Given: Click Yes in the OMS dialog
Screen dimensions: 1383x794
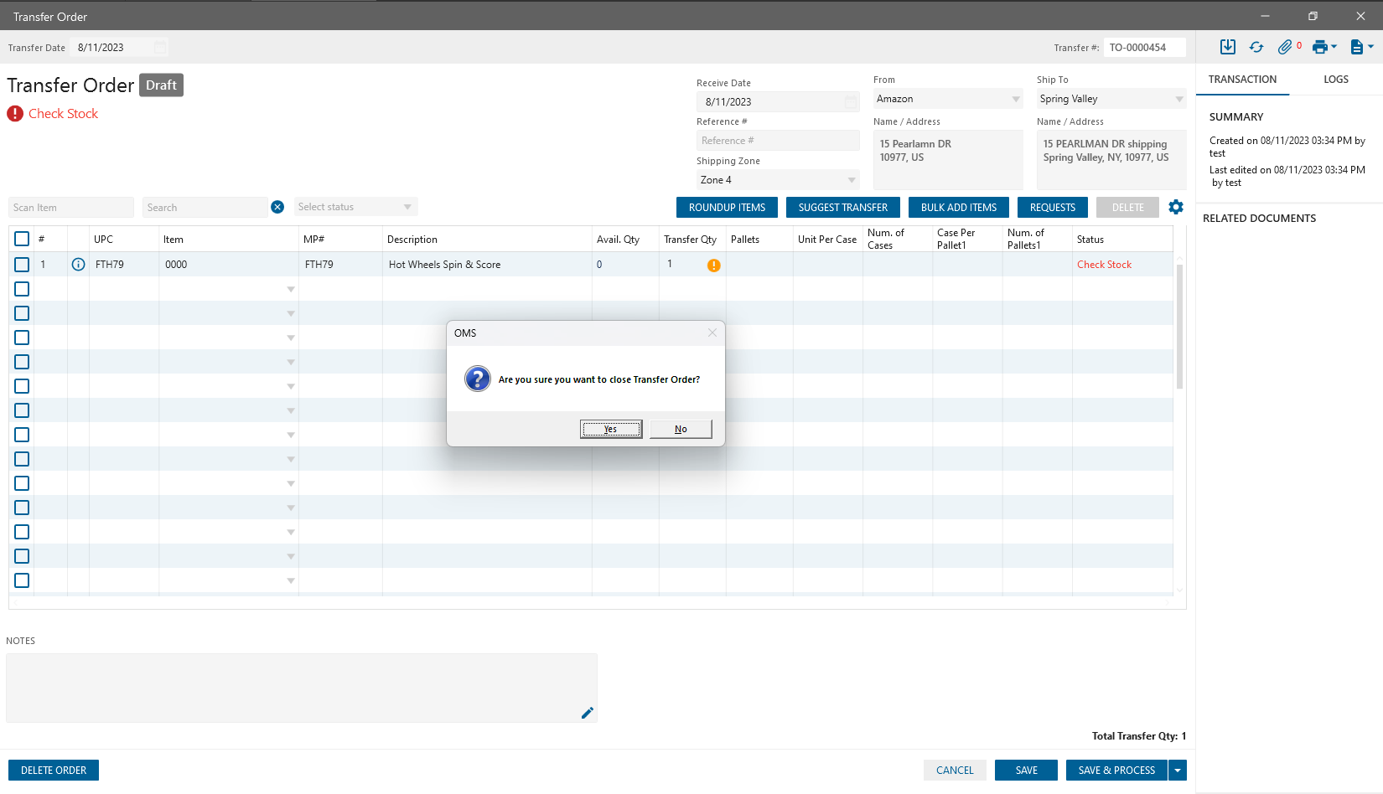Looking at the screenshot, I should (x=611, y=429).
